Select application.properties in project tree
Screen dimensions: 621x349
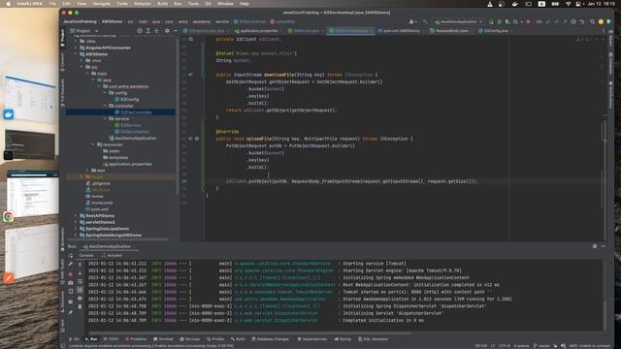pos(127,164)
